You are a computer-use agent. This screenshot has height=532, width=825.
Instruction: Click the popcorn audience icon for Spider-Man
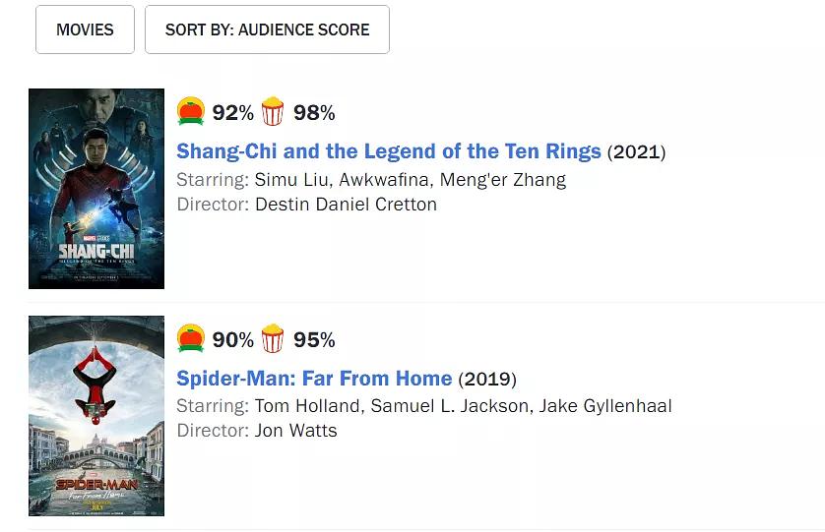point(273,339)
